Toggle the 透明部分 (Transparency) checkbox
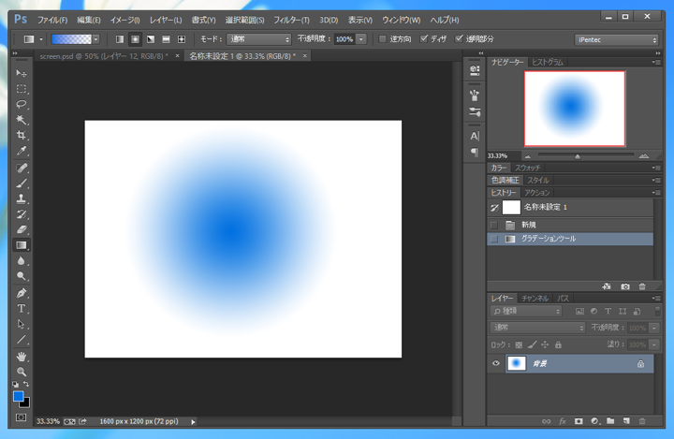Screen dimensions: 674x439 click(x=459, y=38)
